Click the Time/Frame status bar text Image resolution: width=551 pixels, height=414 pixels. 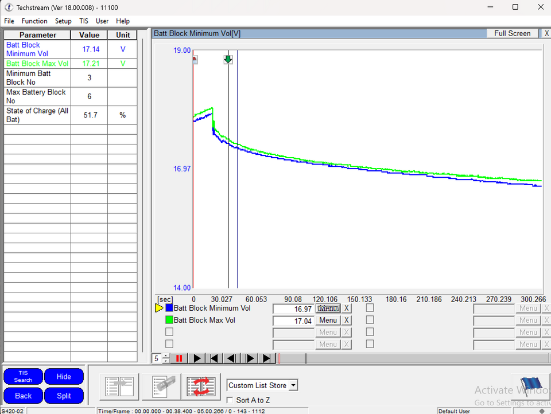tap(181, 411)
